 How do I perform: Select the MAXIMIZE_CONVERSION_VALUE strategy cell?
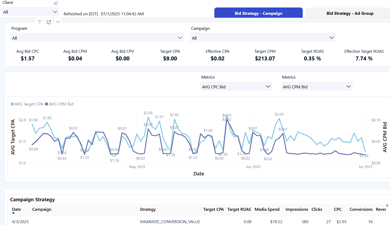pos(170,222)
